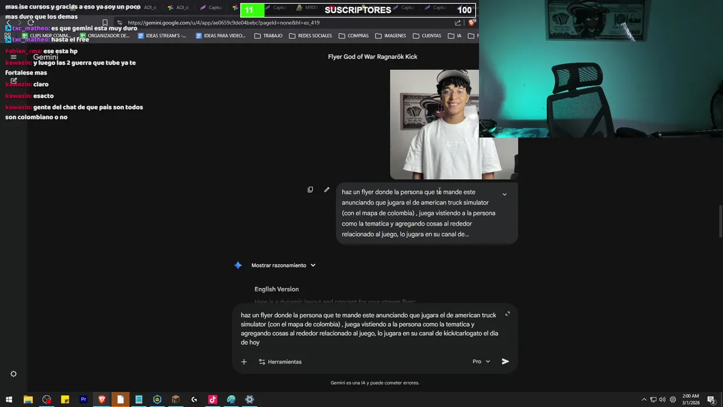Open Minecraft block icon in taskbar

click(176, 400)
